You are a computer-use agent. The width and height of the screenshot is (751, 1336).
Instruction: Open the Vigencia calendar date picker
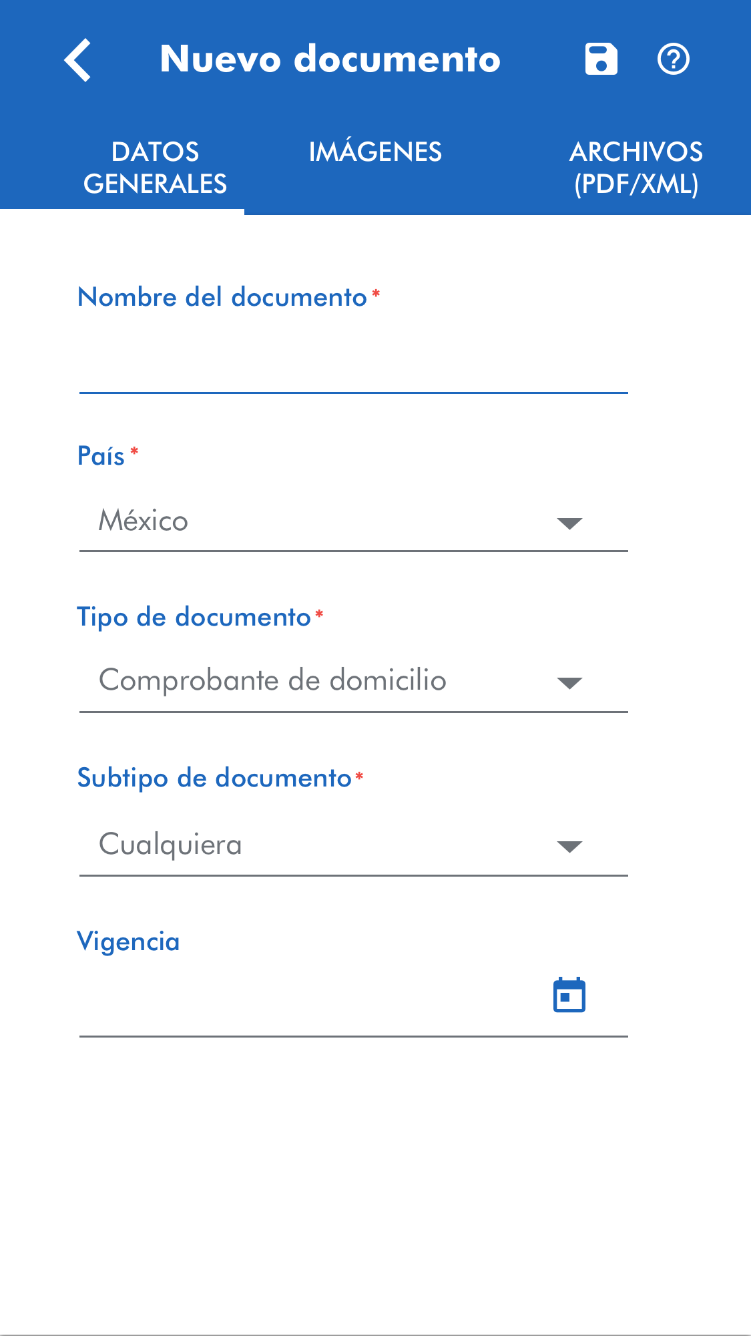coord(569,995)
